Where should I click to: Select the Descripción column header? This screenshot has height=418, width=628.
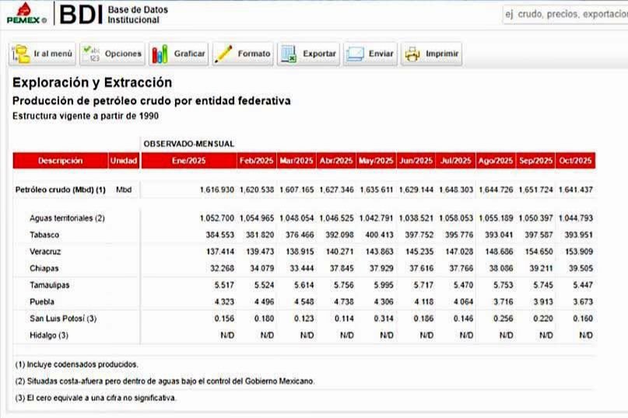click(x=60, y=161)
